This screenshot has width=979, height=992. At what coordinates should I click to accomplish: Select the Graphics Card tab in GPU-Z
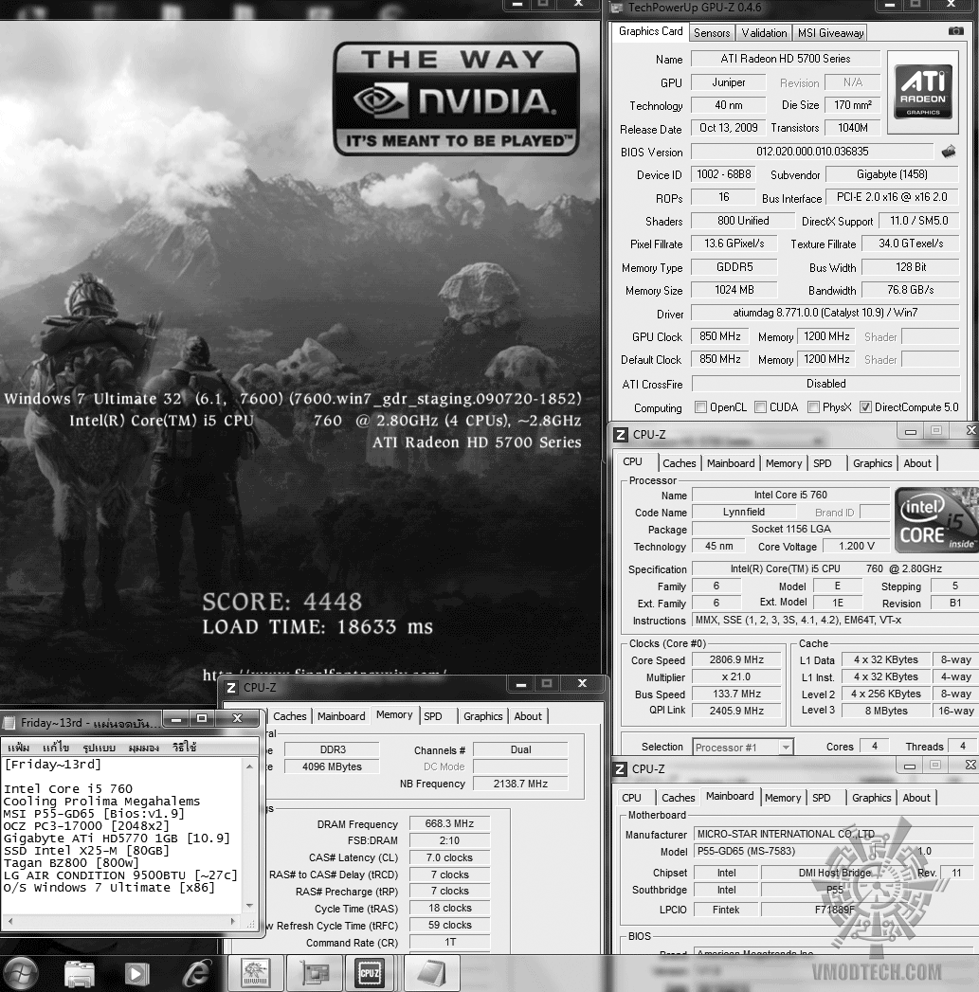tap(650, 31)
